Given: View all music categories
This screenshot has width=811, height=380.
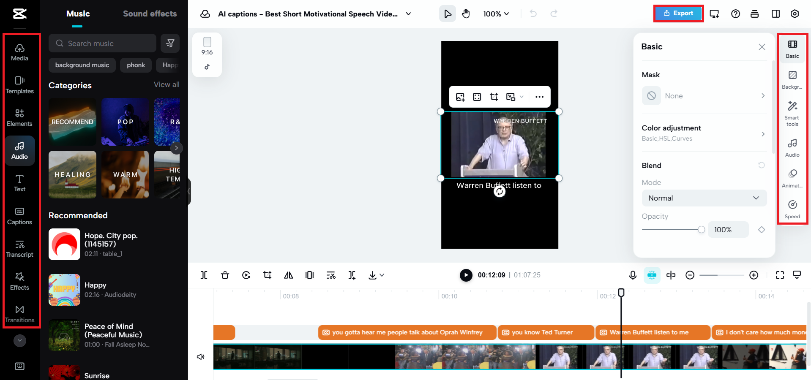Looking at the screenshot, I should tap(167, 84).
